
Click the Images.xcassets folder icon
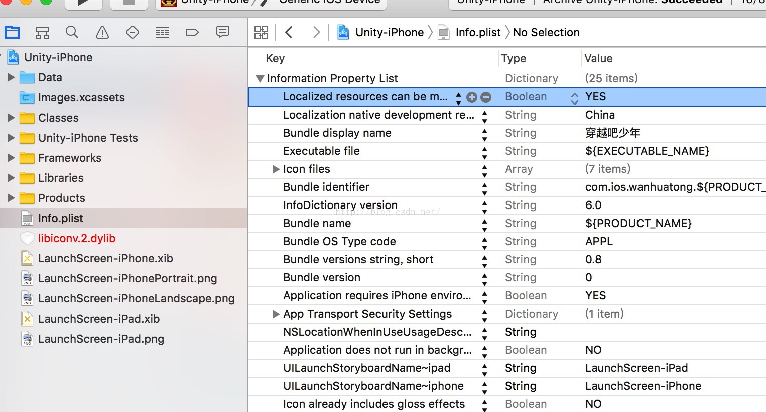pos(27,97)
